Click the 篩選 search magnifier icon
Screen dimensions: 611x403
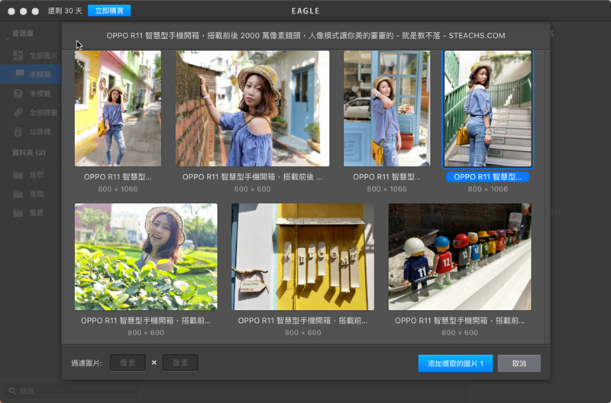(12, 391)
